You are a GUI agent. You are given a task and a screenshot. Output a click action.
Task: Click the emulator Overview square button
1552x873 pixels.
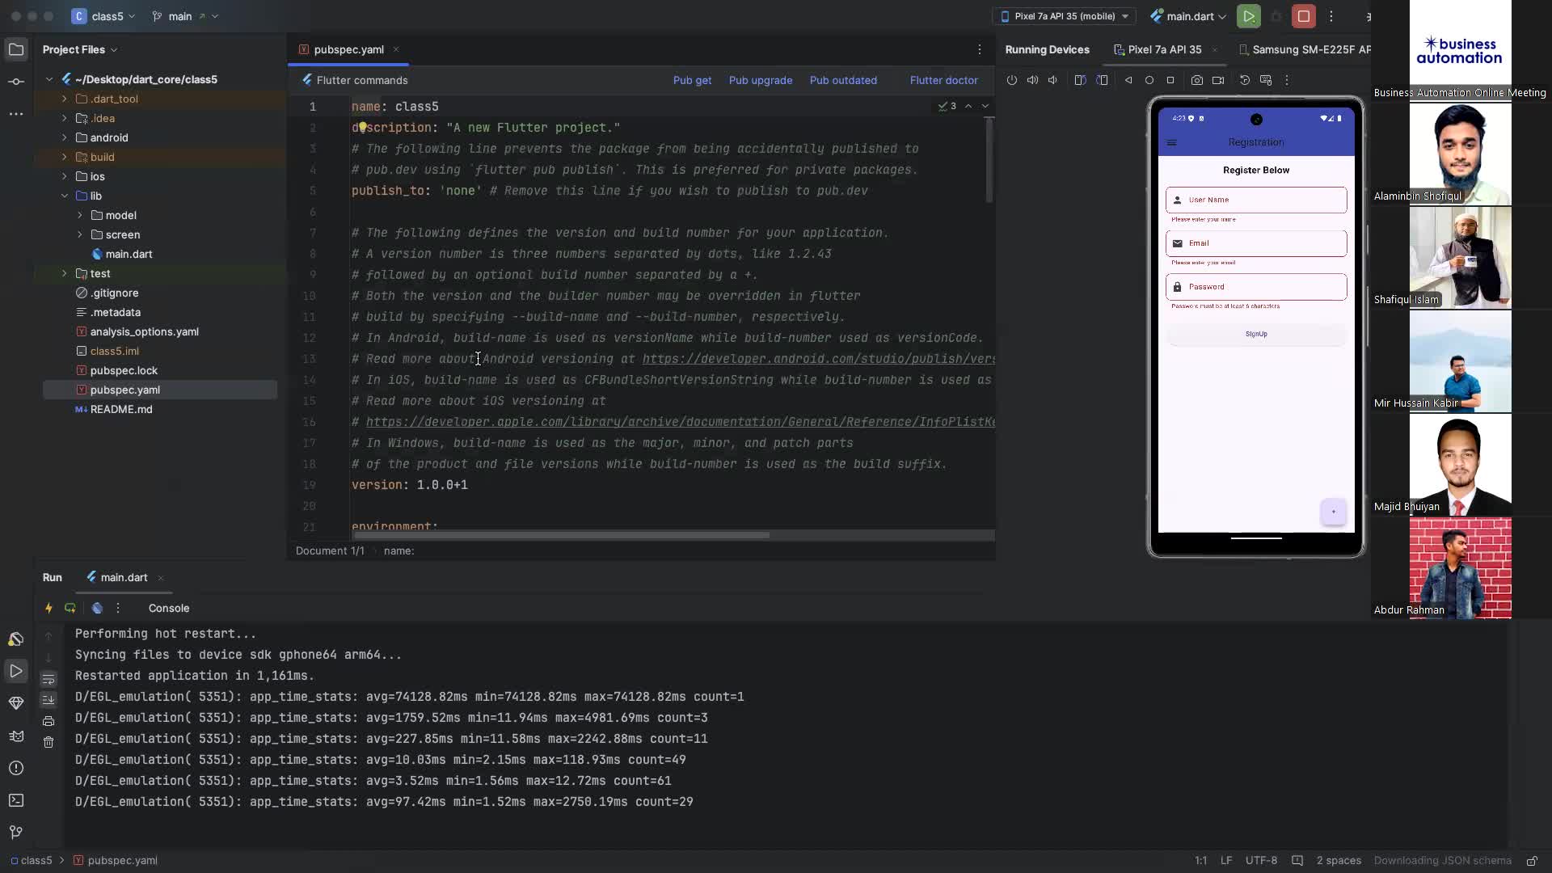(1170, 80)
